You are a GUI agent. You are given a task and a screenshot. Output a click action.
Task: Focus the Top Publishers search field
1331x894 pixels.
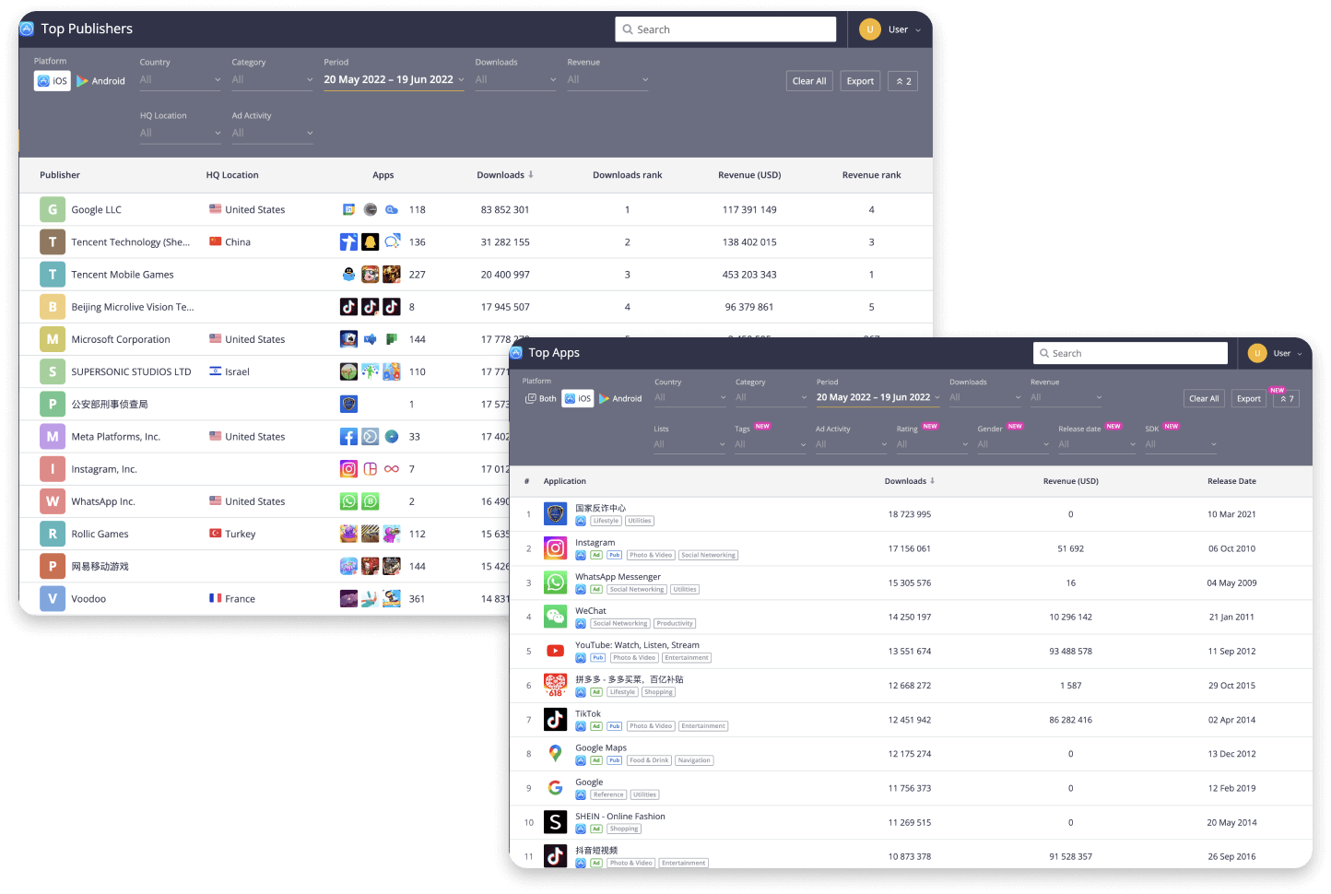point(725,29)
